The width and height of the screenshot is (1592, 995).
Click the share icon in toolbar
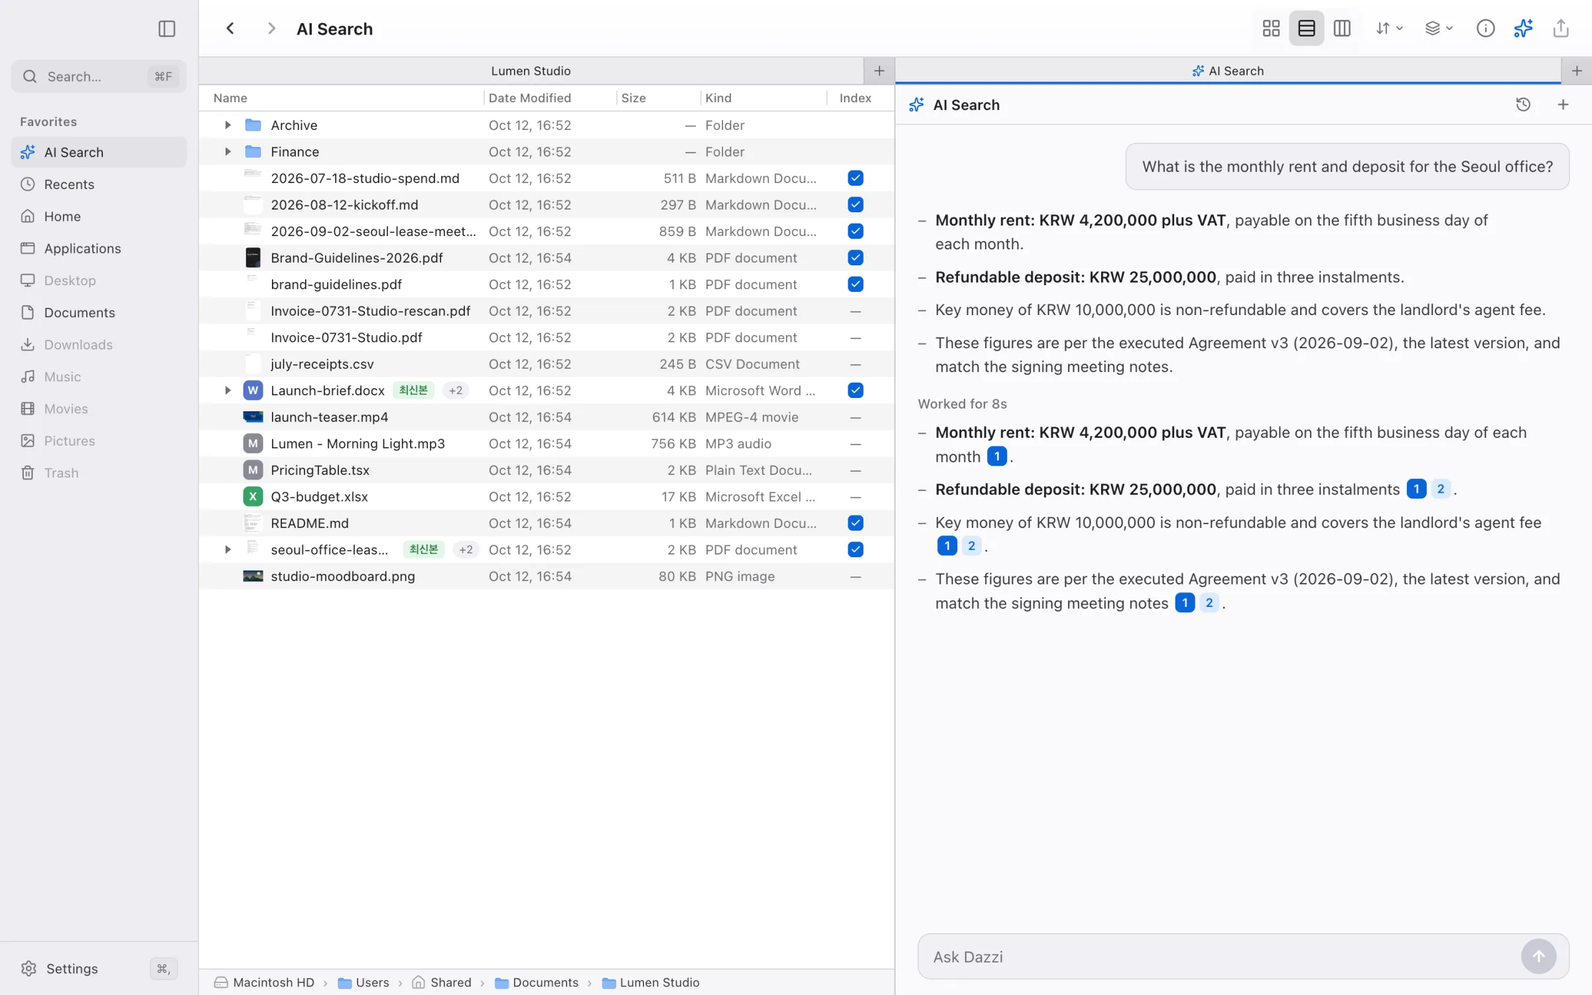1561,29
